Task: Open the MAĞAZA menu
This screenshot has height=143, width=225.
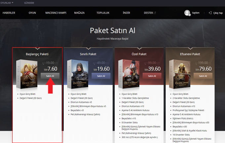Action: click(x=79, y=13)
